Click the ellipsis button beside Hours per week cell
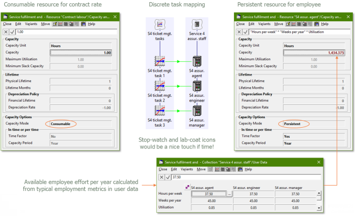 click(x=229, y=194)
